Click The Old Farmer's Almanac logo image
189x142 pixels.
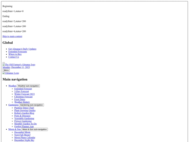pyautogui.click(x=19, y=65)
